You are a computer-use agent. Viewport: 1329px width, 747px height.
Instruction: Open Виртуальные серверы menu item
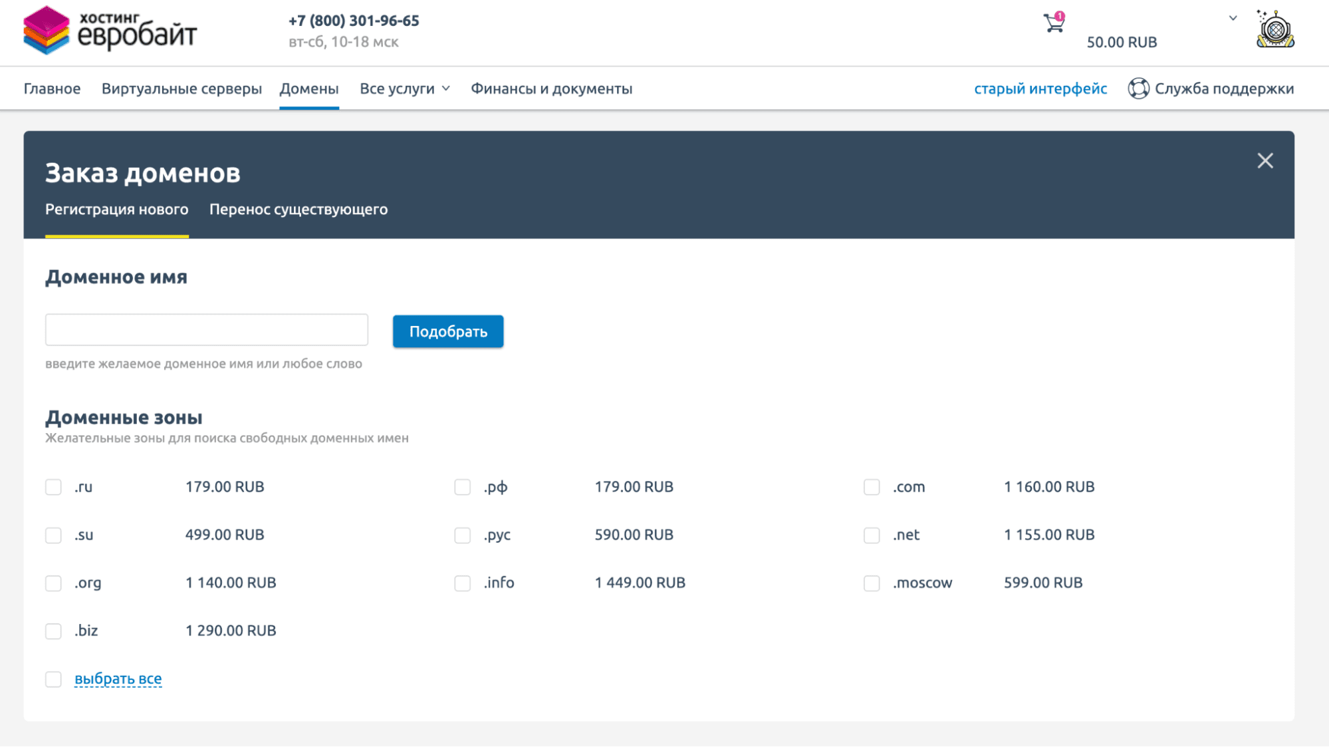pyautogui.click(x=181, y=88)
